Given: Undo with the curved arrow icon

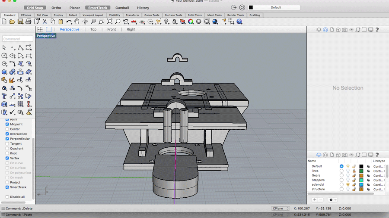Looking at the screenshot, I should coord(69,22).
